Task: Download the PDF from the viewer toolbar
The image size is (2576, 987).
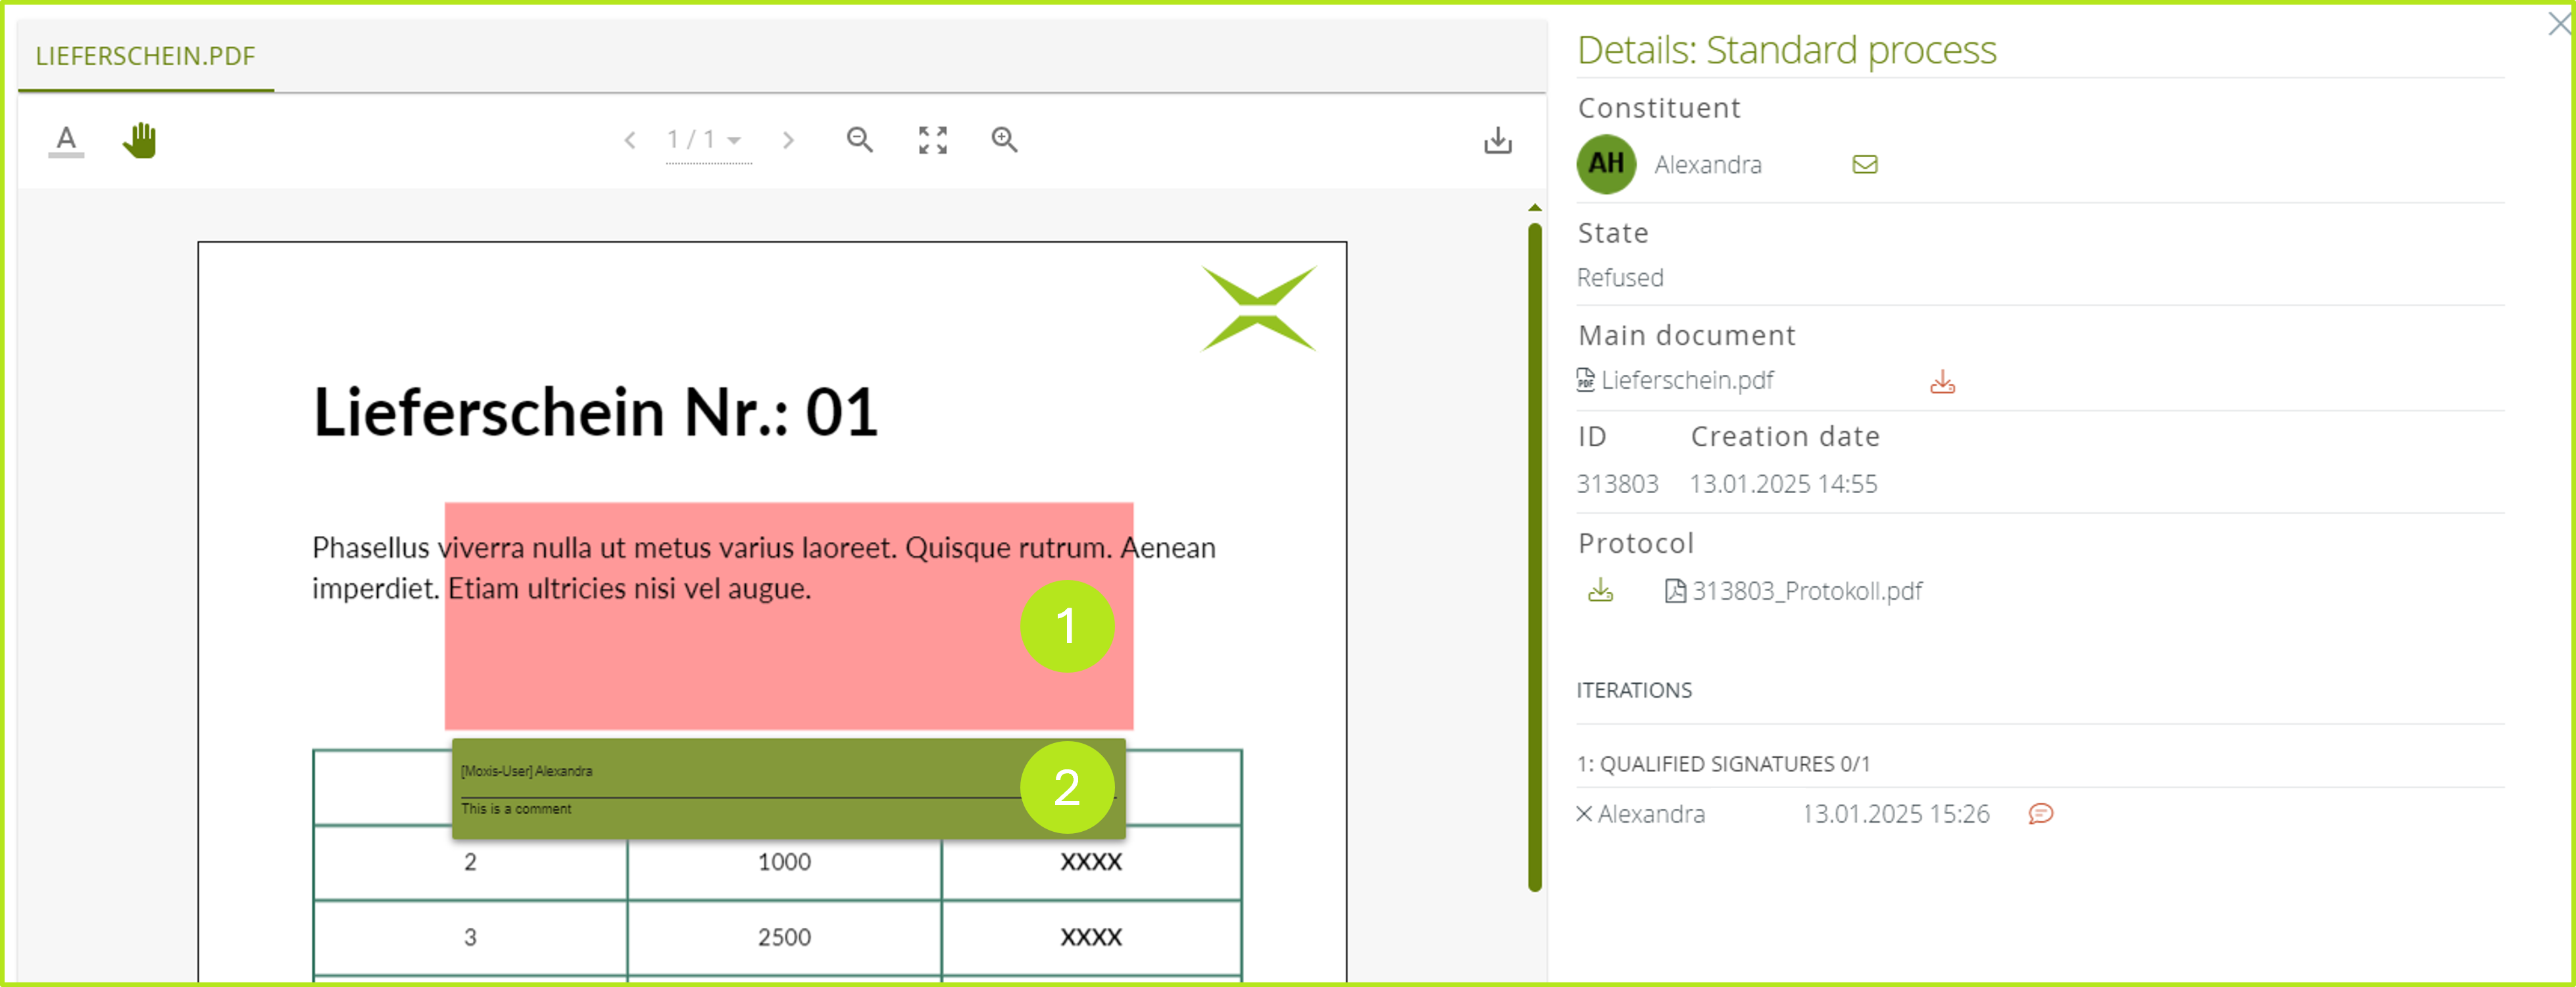Action: [x=1497, y=140]
